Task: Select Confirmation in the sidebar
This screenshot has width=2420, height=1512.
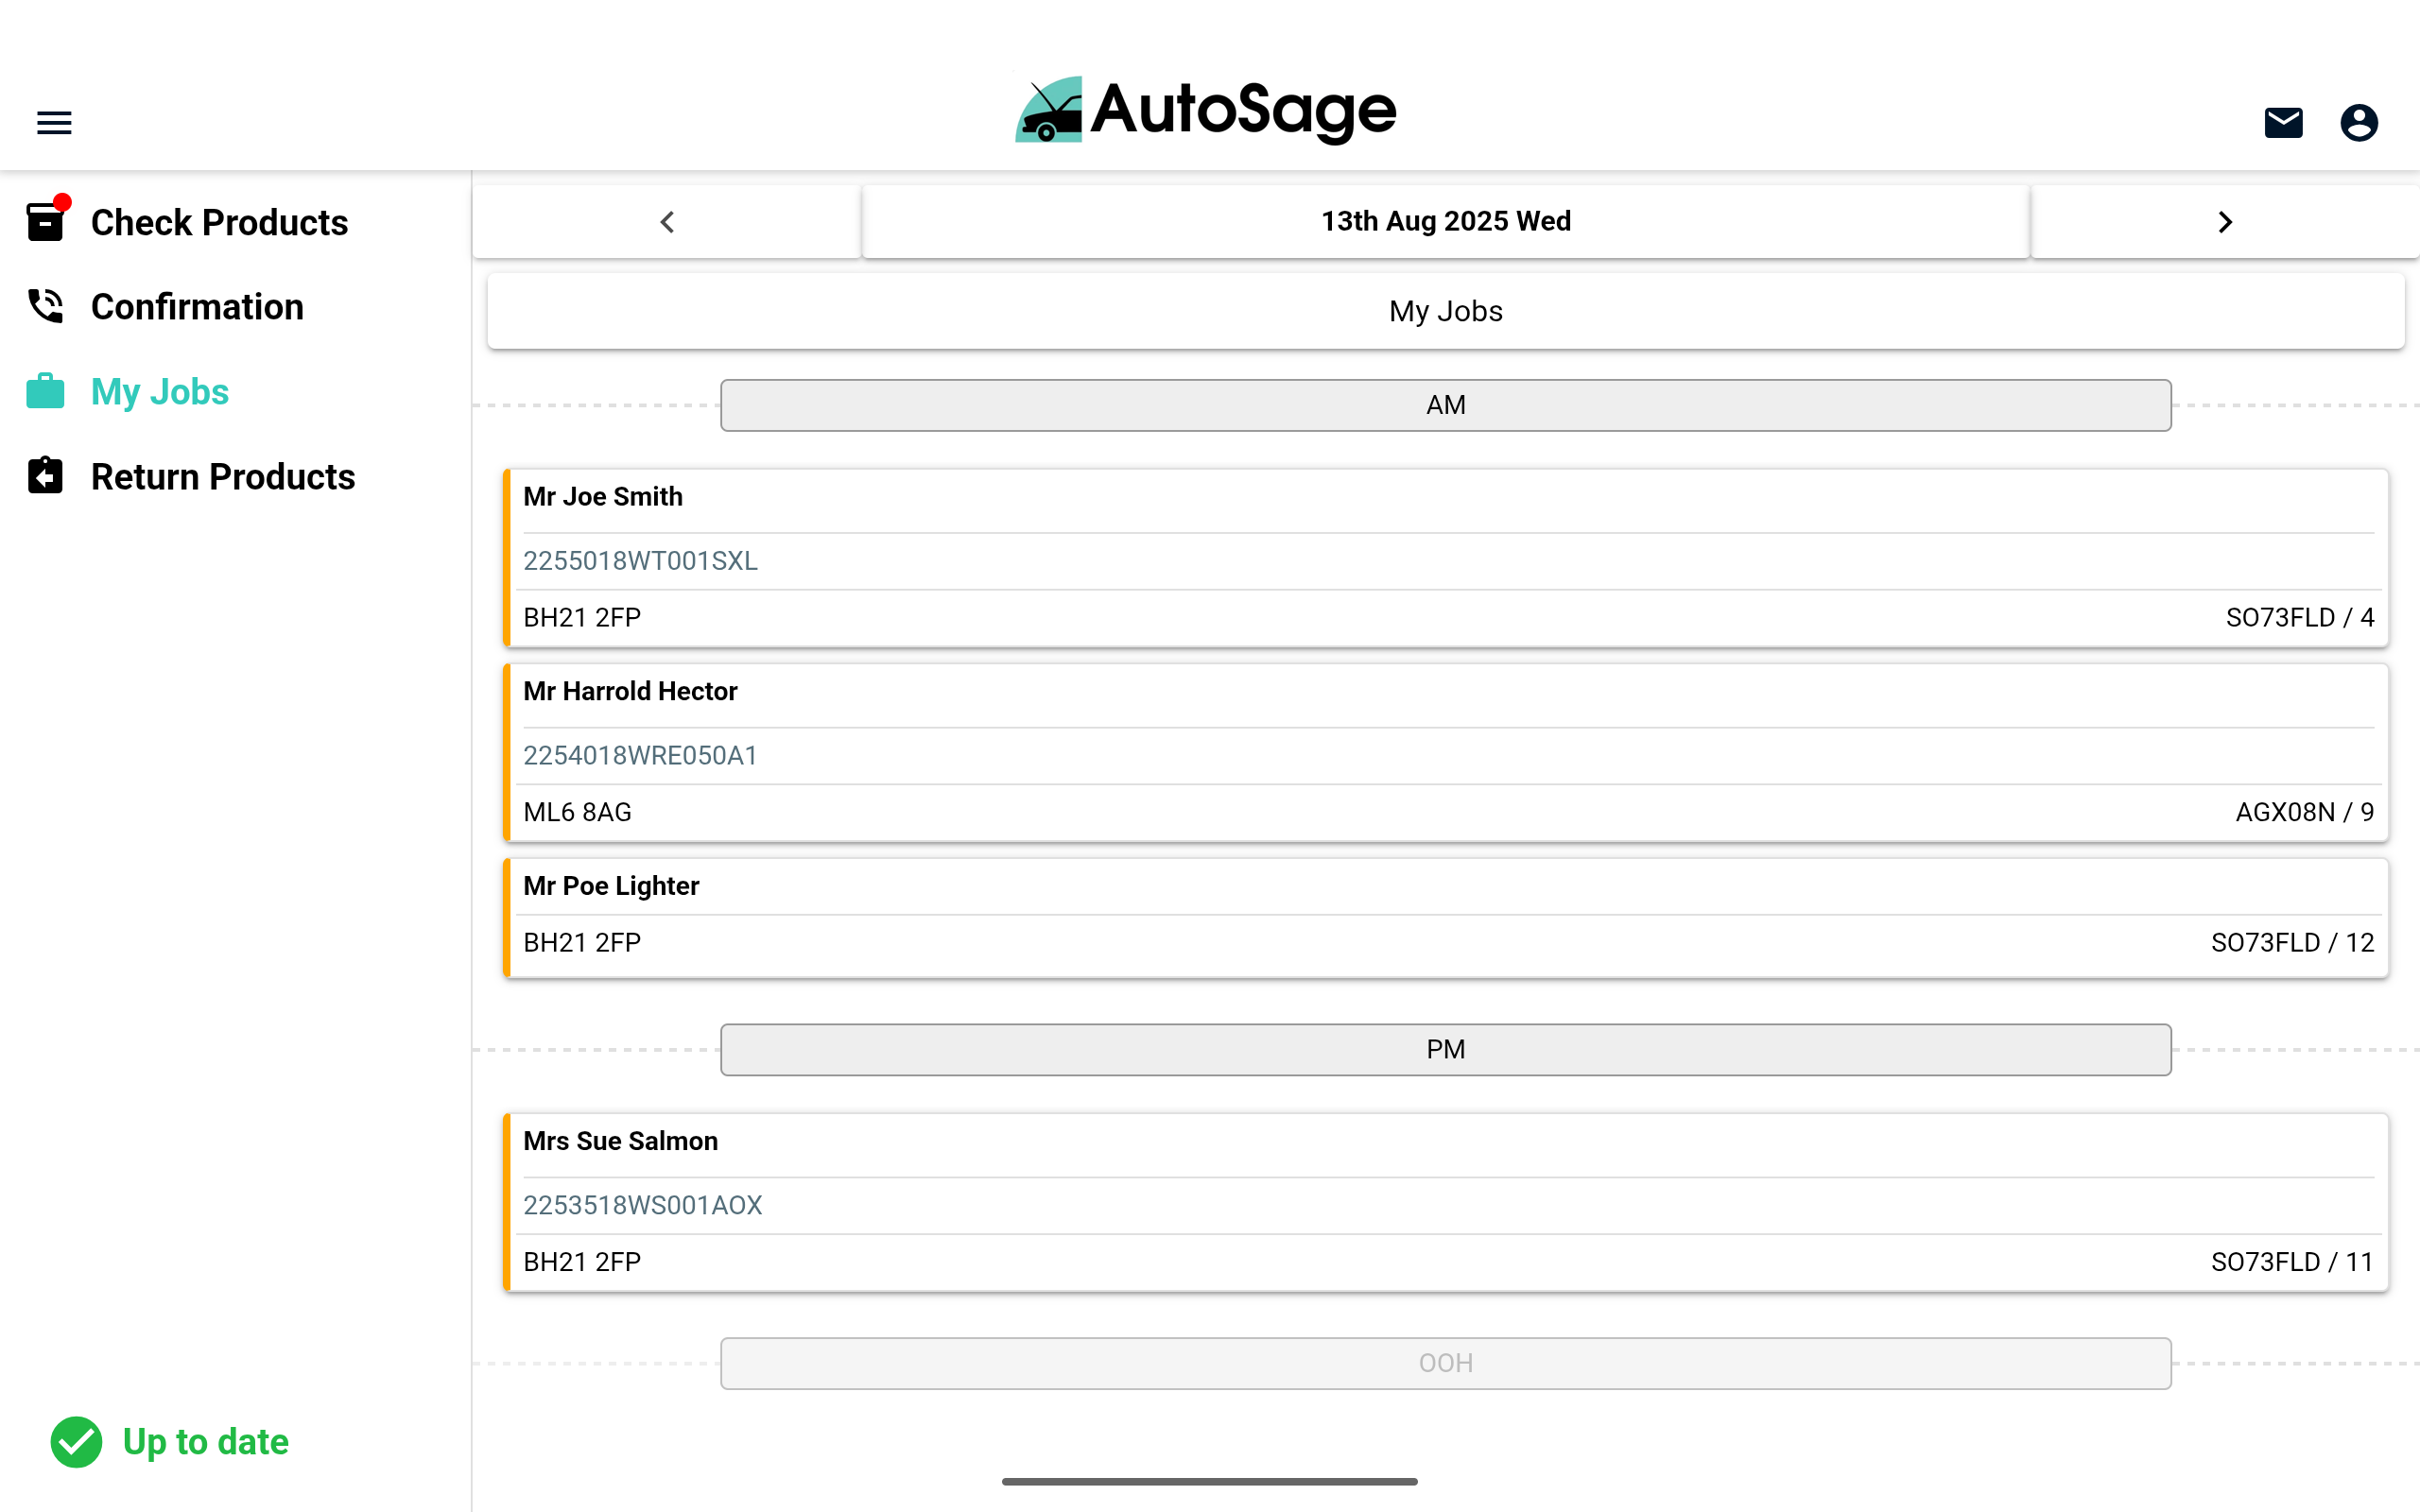Action: pyautogui.click(x=197, y=306)
